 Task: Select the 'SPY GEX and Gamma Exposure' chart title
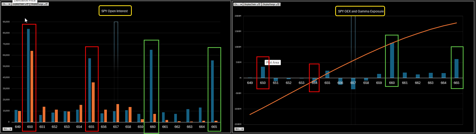361,11
